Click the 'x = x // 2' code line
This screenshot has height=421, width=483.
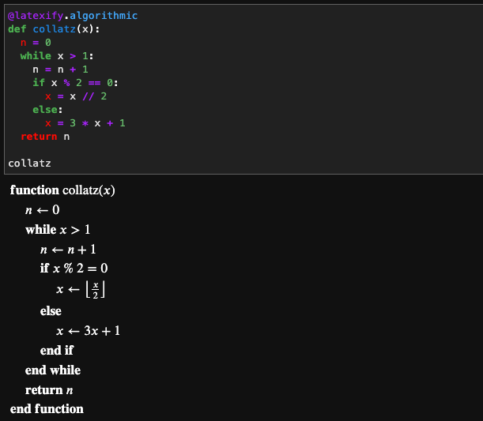[76, 96]
